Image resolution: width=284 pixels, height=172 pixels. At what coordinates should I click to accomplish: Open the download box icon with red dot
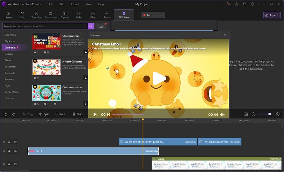pos(101,27)
